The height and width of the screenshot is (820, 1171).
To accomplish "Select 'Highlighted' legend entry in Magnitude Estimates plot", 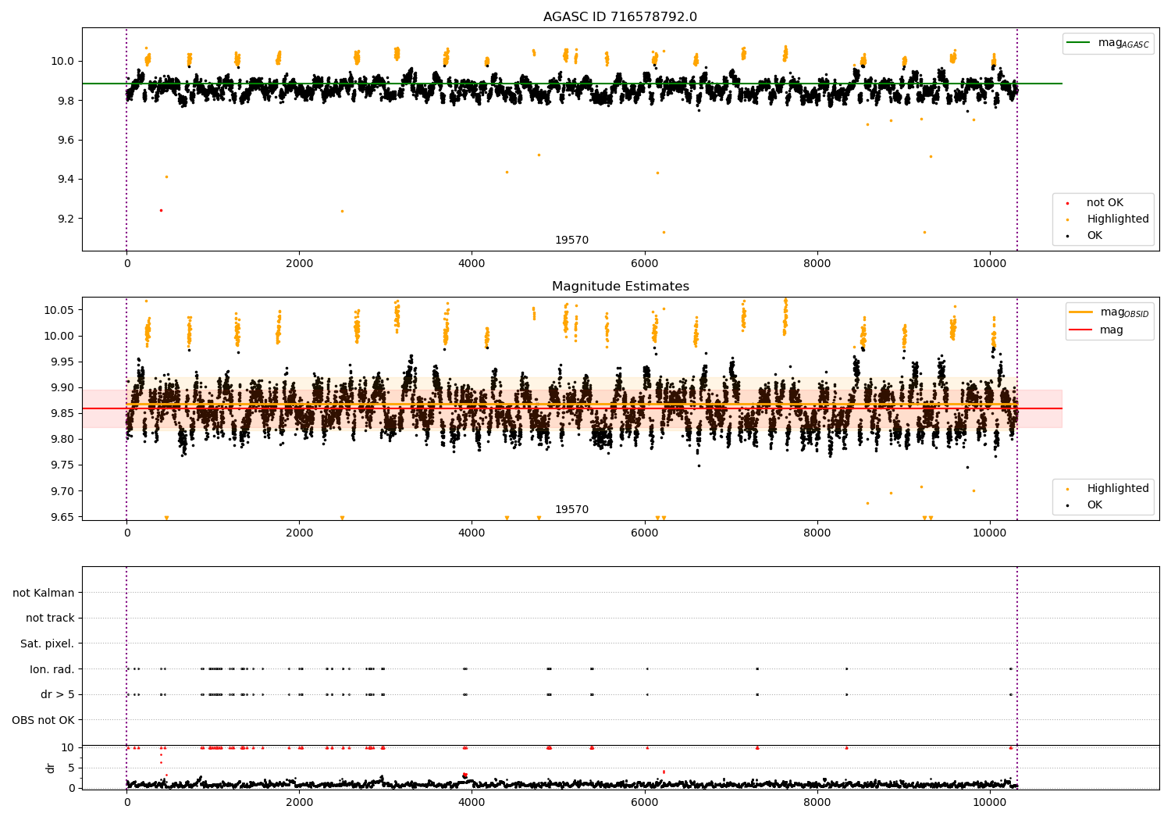I will (x=1117, y=489).
